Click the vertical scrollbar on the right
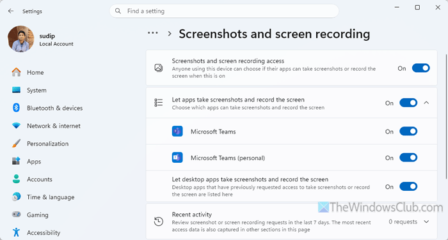Viewport: 448px width, 240px height. pyautogui.click(x=446, y=116)
